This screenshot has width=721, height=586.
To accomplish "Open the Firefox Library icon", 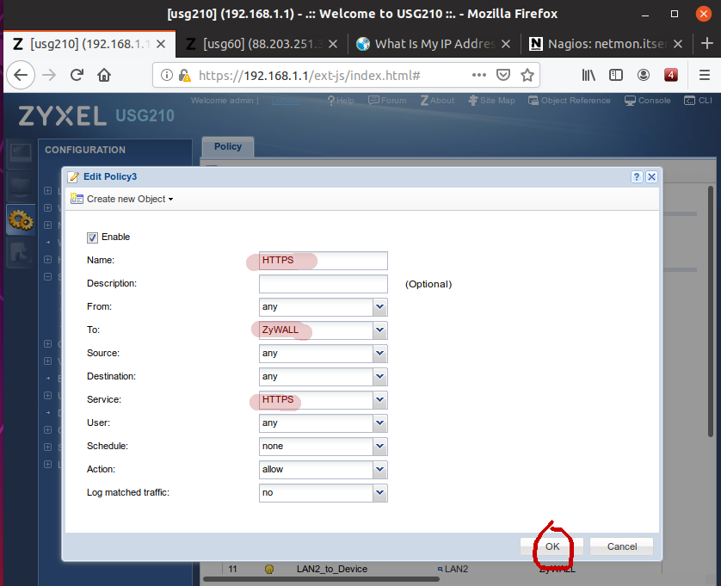I will [x=589, y=75].
